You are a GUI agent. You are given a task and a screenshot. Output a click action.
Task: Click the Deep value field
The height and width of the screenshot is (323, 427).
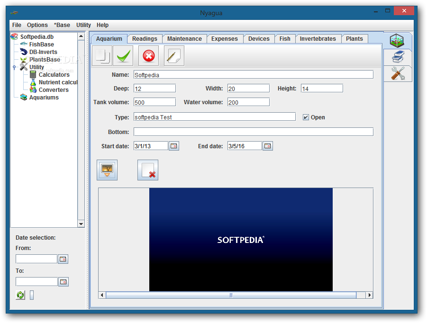[x=154, y=89]
